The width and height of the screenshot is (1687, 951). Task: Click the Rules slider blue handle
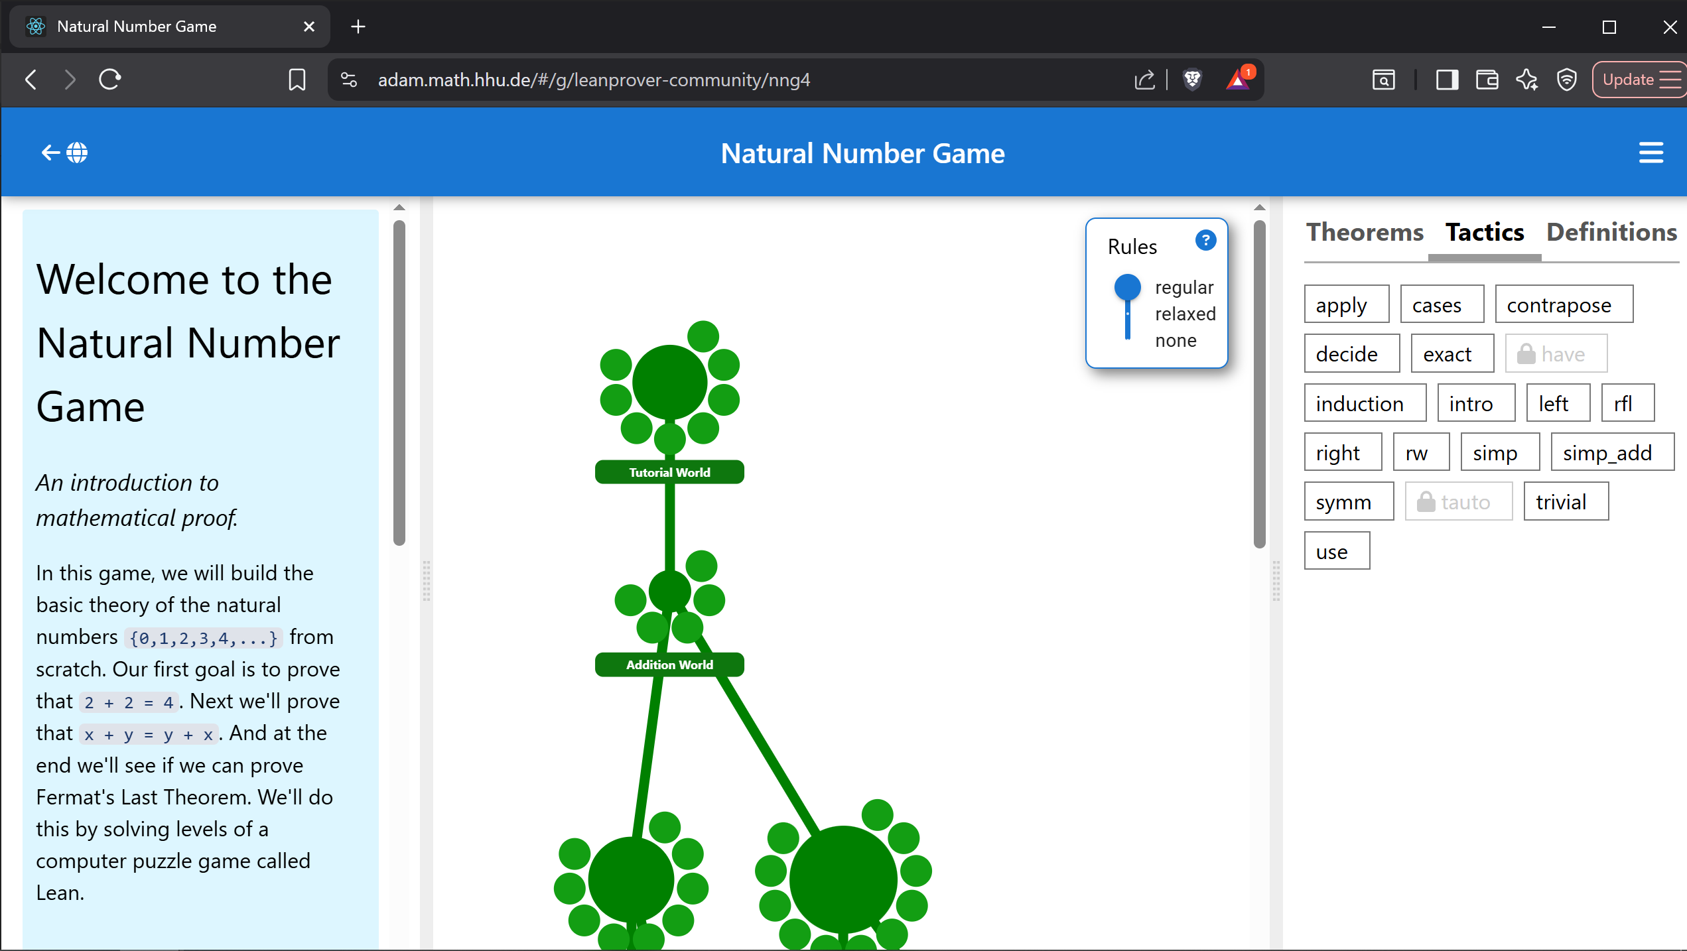tap(1127, 287)
